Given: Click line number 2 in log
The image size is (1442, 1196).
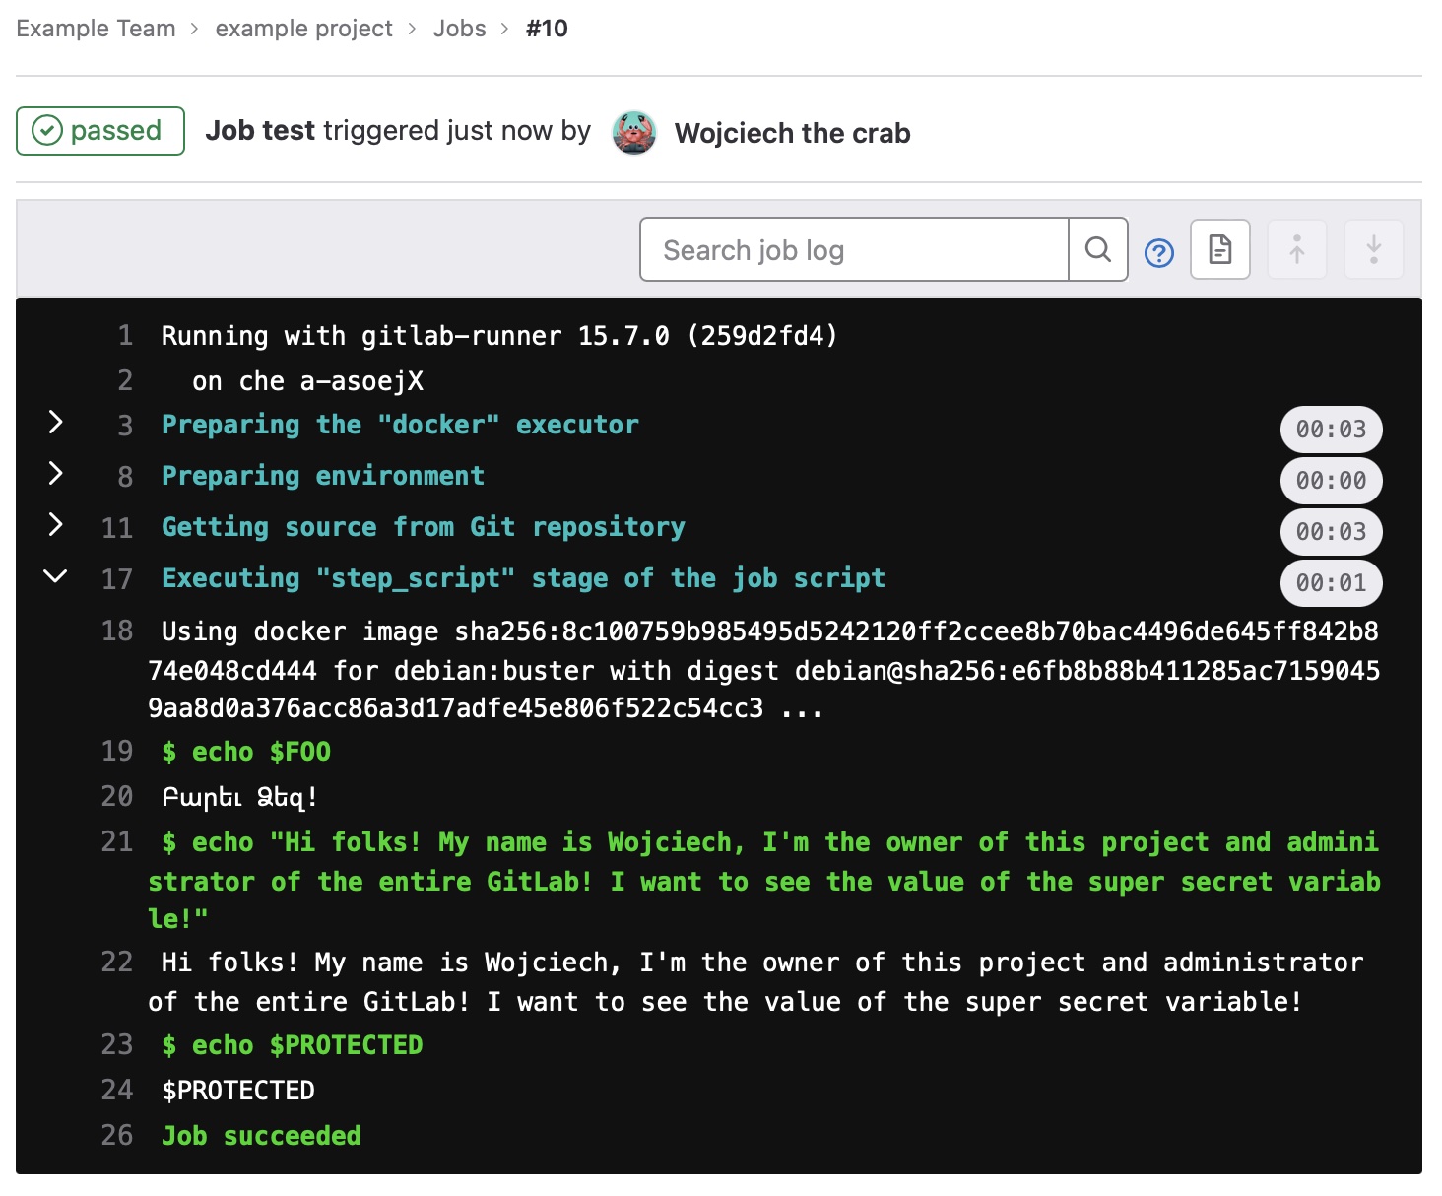Looking at the screenshot, I should [x=125, y=381].
